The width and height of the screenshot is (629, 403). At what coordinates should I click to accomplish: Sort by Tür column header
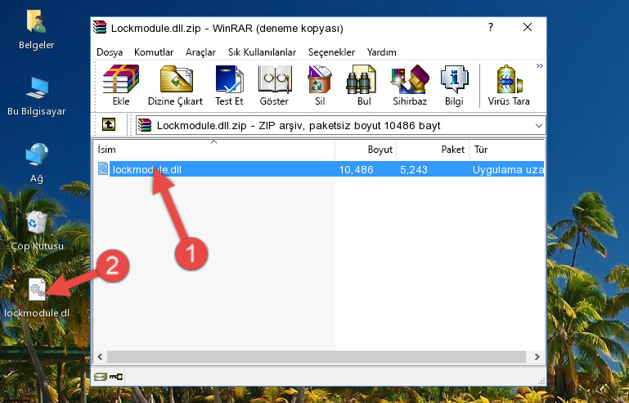506,150
